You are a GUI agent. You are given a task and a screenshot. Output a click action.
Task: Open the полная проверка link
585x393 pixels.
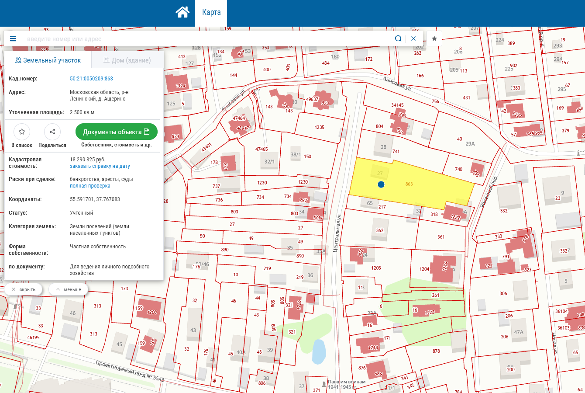90,186
